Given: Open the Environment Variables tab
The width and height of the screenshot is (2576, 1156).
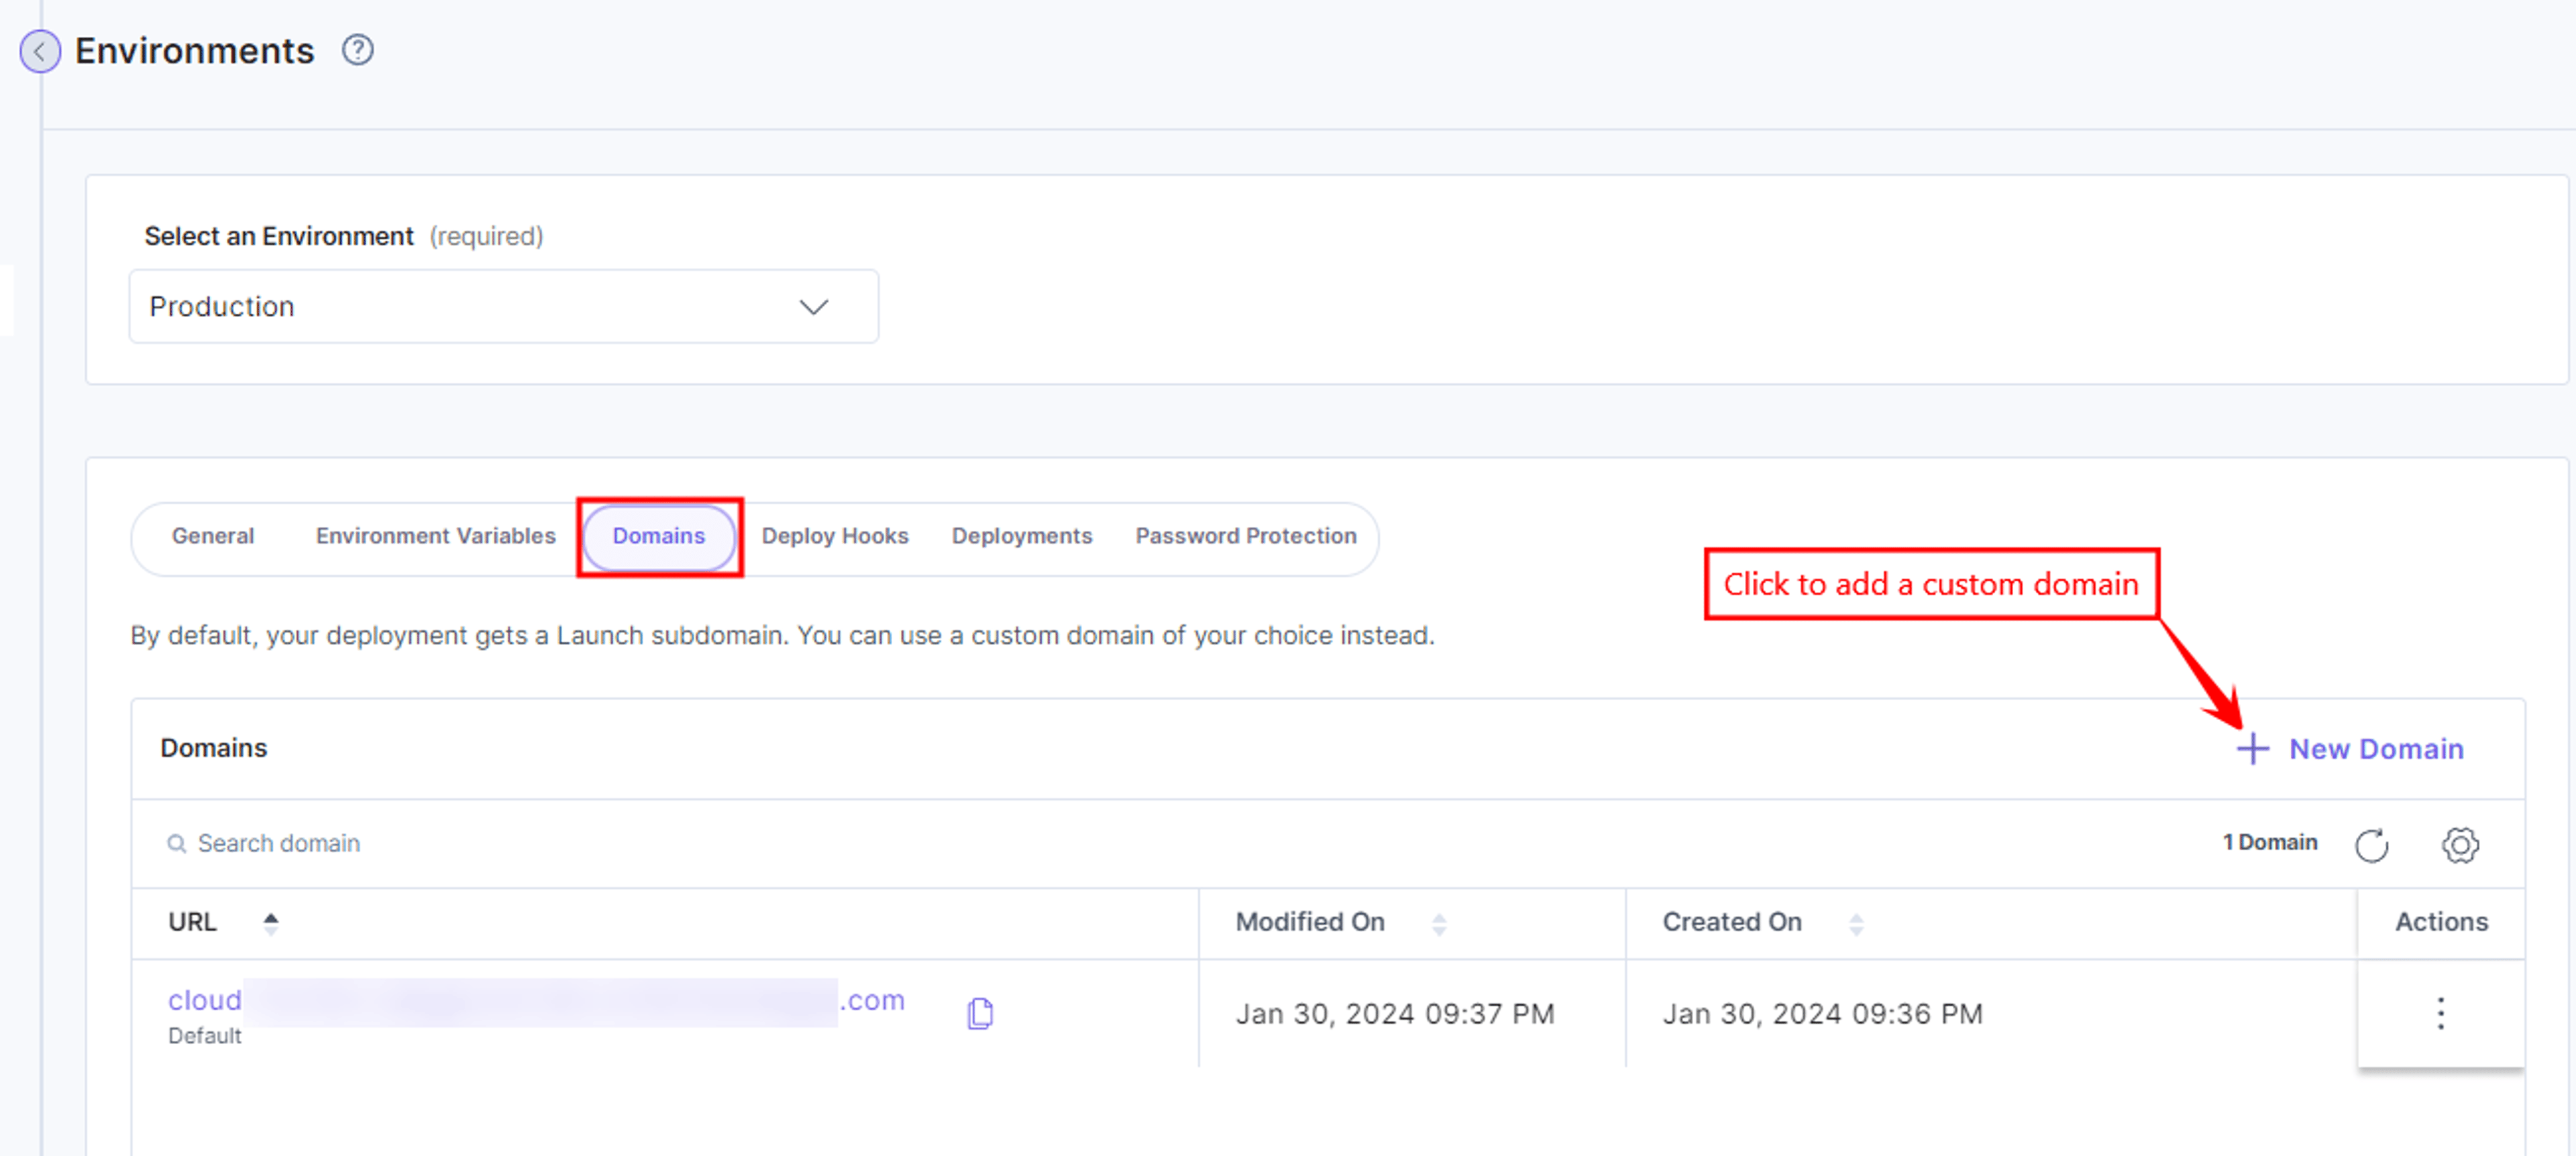Looking at the screenshot, I should point(435,536).
